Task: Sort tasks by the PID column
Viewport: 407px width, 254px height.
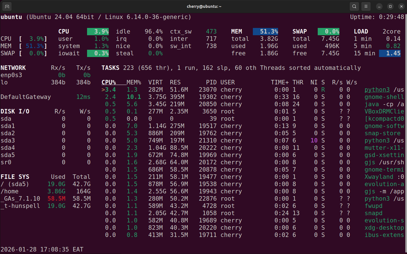Action: [211, 82]
